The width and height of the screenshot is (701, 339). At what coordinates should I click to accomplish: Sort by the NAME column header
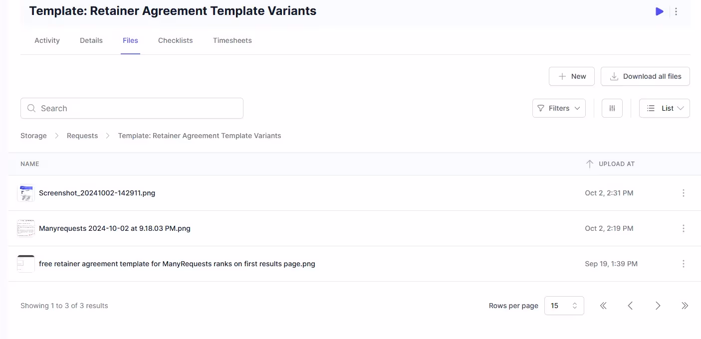[x=30, y=164]
